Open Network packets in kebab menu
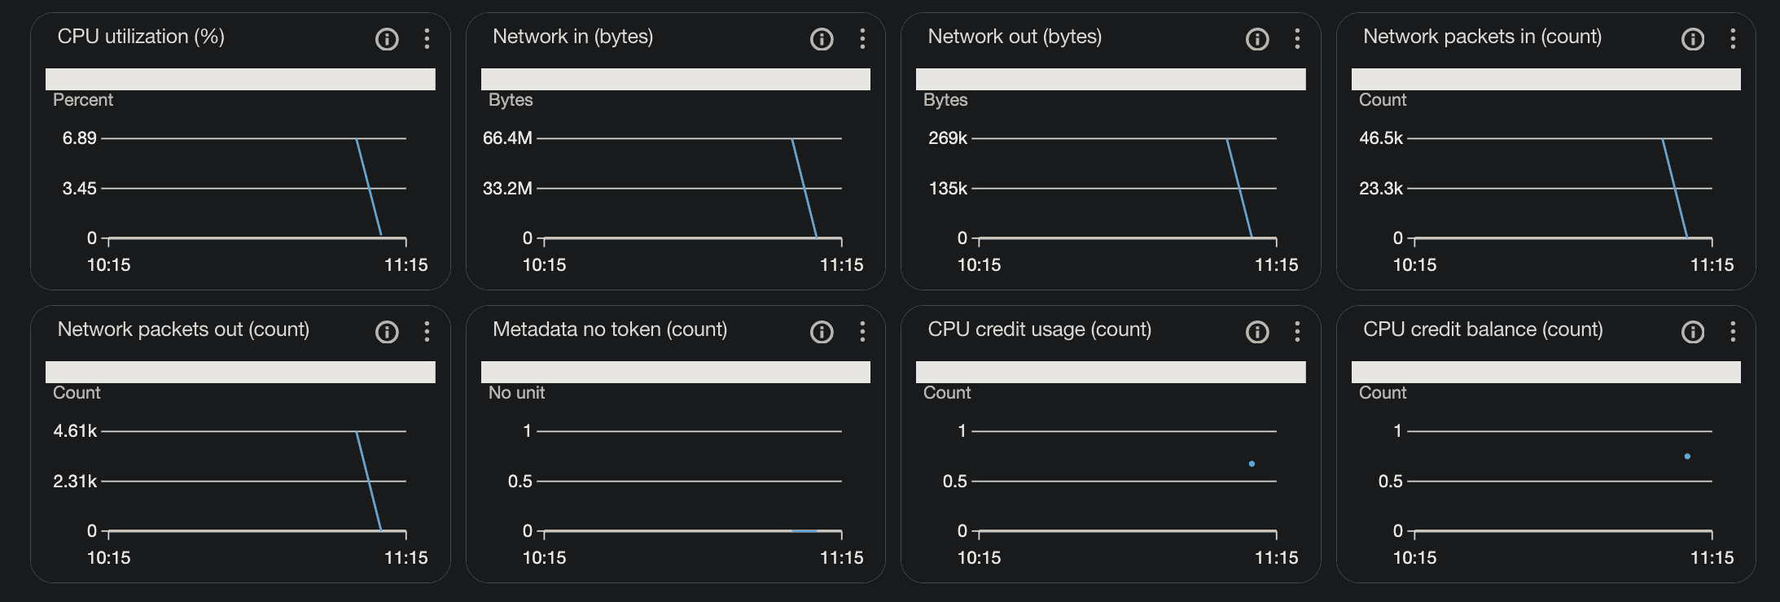Viewport: 1780px width, 602px height. pyautogui.click(x=1733, y=39)
